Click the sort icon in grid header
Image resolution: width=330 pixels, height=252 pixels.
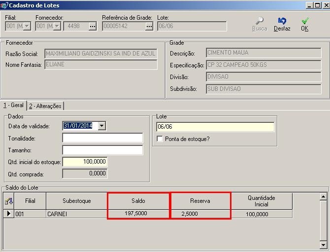point(9,201)
